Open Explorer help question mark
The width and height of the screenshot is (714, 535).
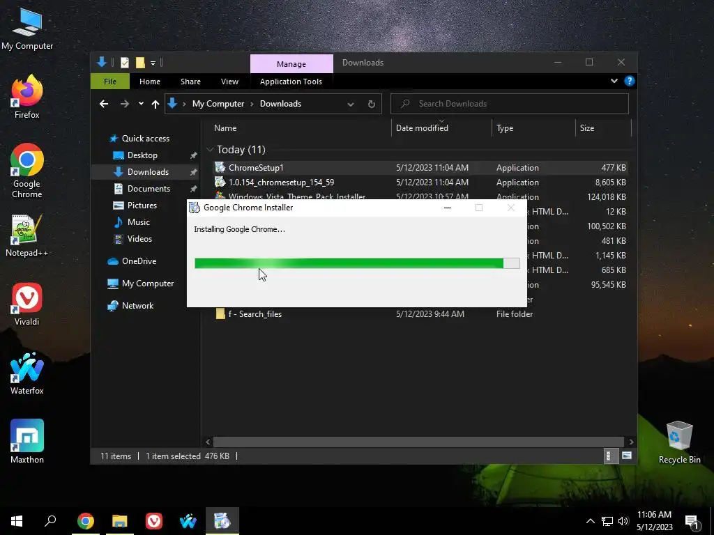coord(630,81)
